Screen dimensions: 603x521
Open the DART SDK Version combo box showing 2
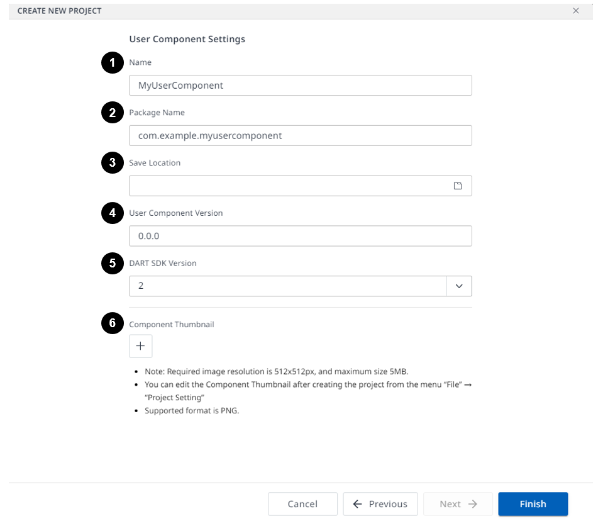pyautogui.click(x=301, y=286)
